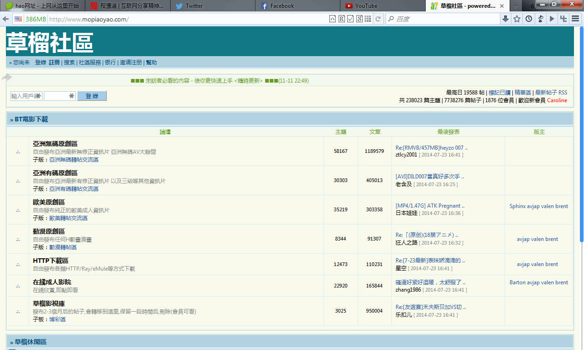The width and height of the screenshot is (584, 350).
Task: Click the boxed 8 icon in address bar
Action: coord(360,19)
